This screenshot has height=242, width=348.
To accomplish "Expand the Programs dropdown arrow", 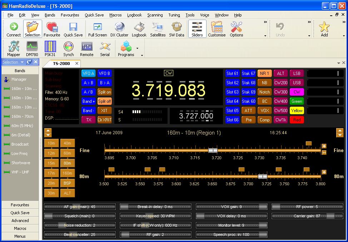I will [137, 48].
